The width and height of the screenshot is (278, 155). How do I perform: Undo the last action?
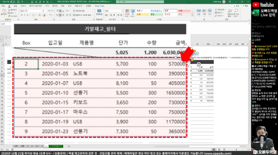point(22,2)
